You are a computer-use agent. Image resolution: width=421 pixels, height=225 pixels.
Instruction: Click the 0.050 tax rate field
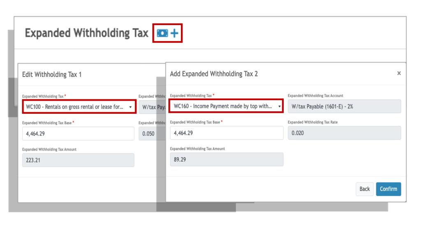pyautogui.click(x=152, y=133)
